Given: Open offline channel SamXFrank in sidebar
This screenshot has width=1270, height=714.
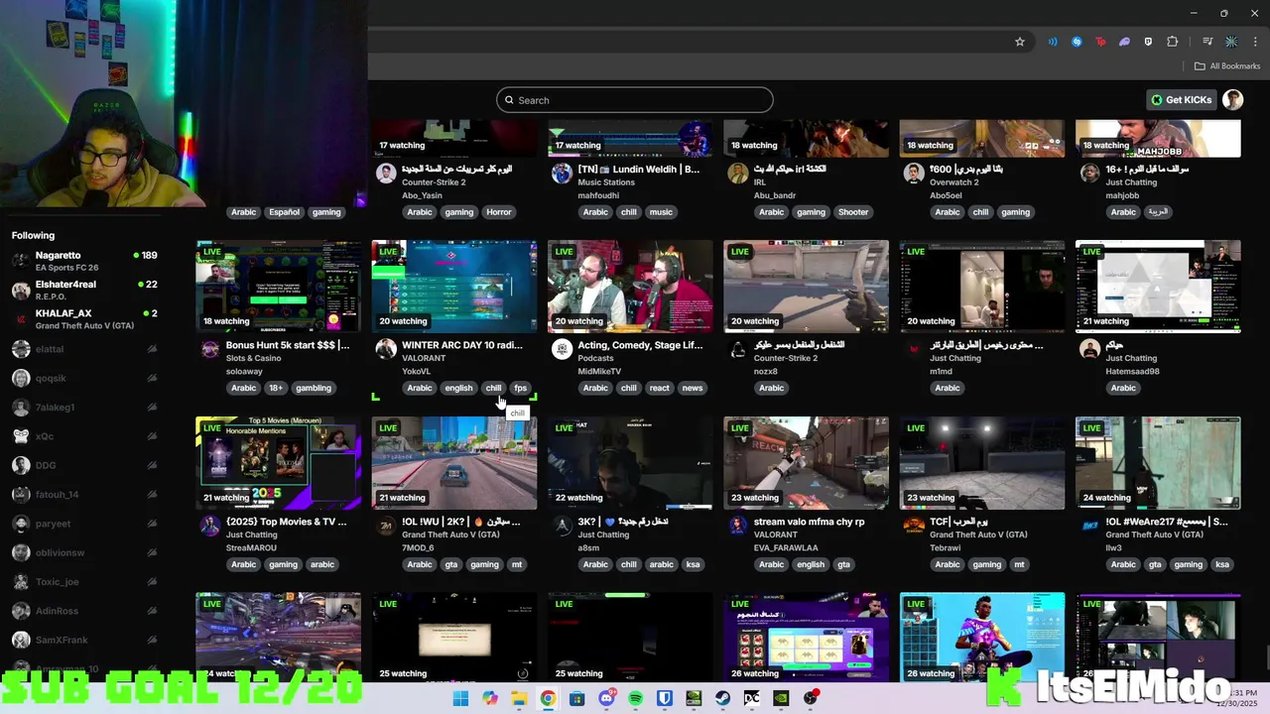Looking at the screenshot, I should tap(84, 641).
